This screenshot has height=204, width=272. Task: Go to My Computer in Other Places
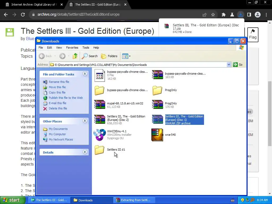(x=57, y=134)
